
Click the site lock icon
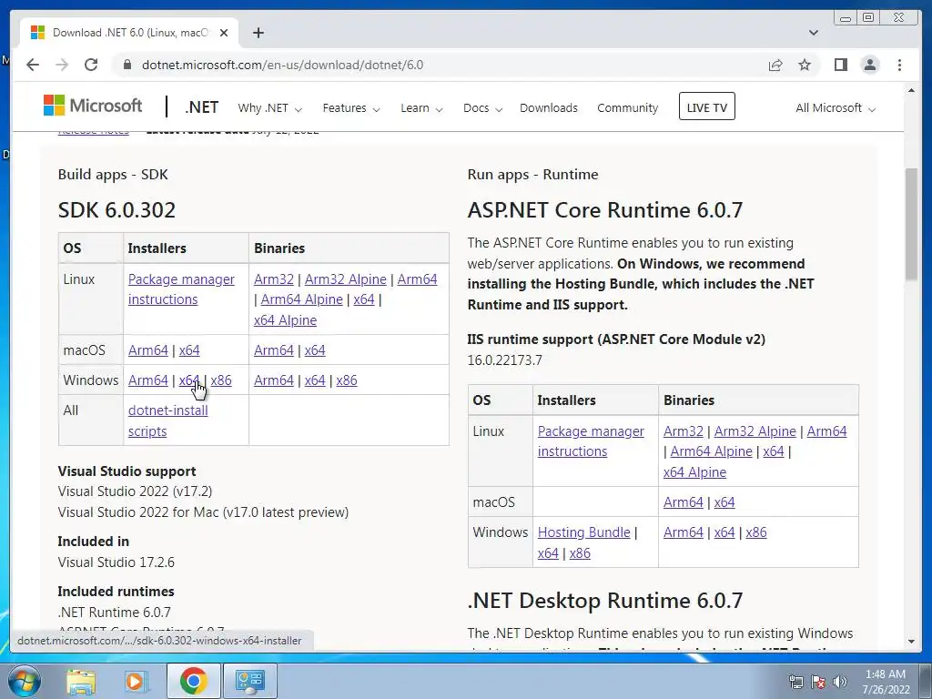[x=127, y=65]
